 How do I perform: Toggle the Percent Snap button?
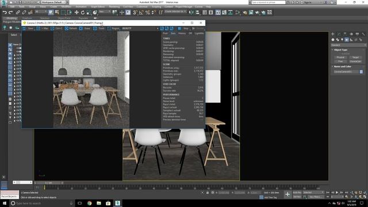147,12
